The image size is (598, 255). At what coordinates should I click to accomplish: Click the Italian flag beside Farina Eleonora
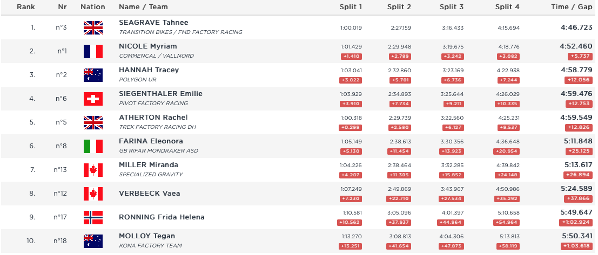click(93, 146)
